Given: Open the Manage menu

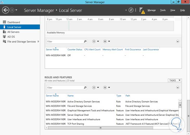Looking at the screenshot, I should point(151,10).
